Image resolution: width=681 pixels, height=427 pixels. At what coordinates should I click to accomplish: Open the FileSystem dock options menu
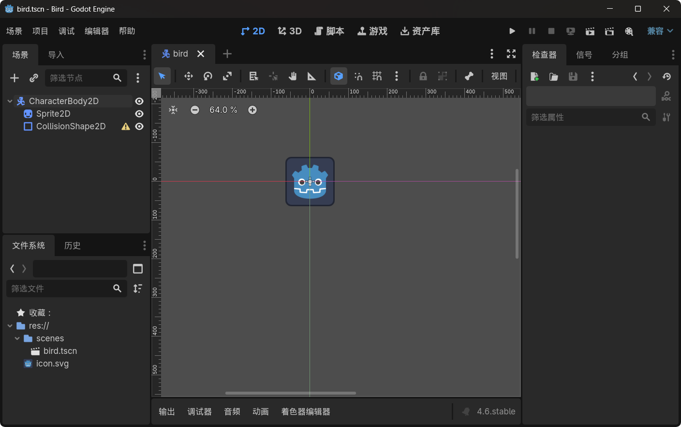click(144, 245)
